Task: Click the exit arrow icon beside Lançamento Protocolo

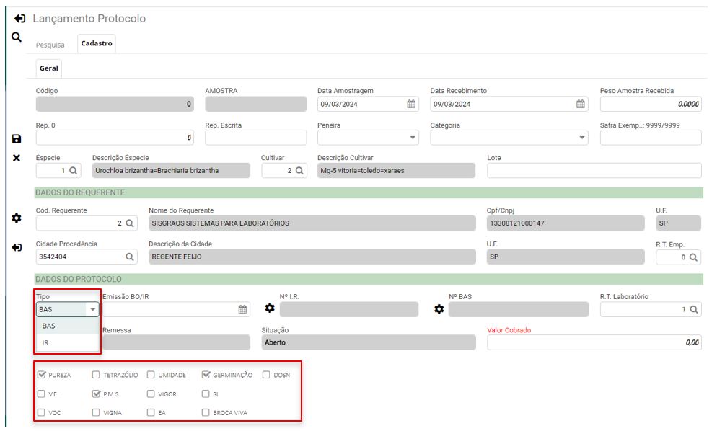Action: point(20,19)
